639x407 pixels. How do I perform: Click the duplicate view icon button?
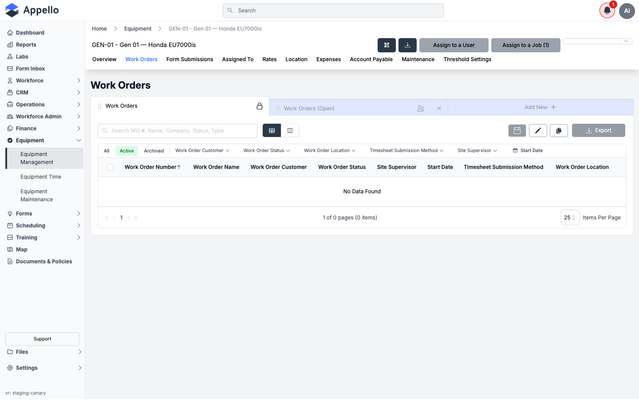click(559, 131)
